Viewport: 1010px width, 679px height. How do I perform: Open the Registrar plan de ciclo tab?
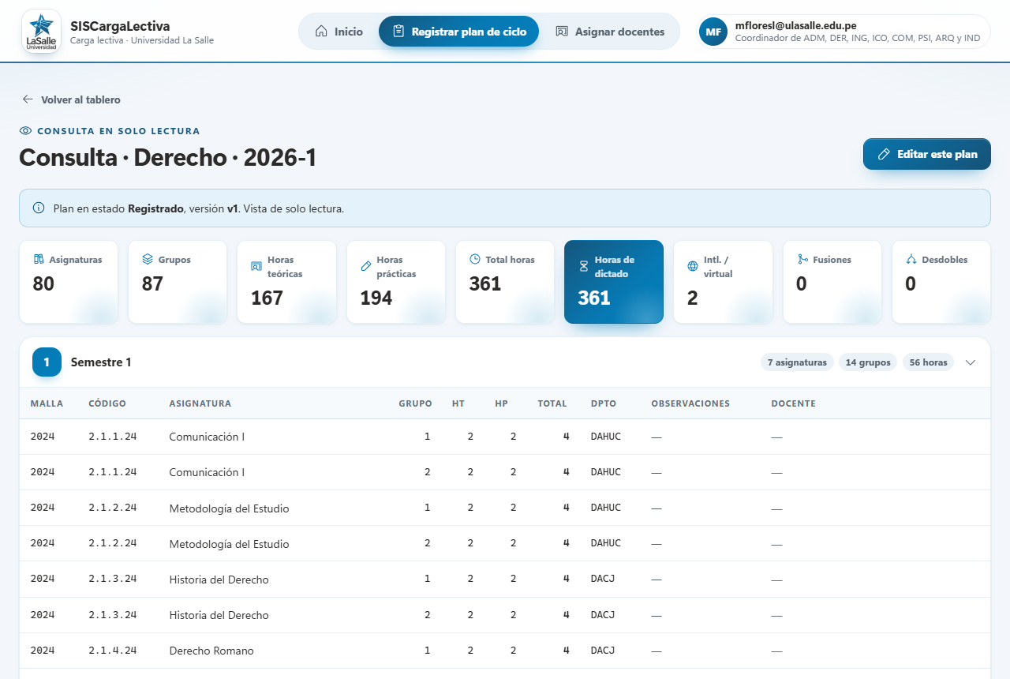pos(458,32)
